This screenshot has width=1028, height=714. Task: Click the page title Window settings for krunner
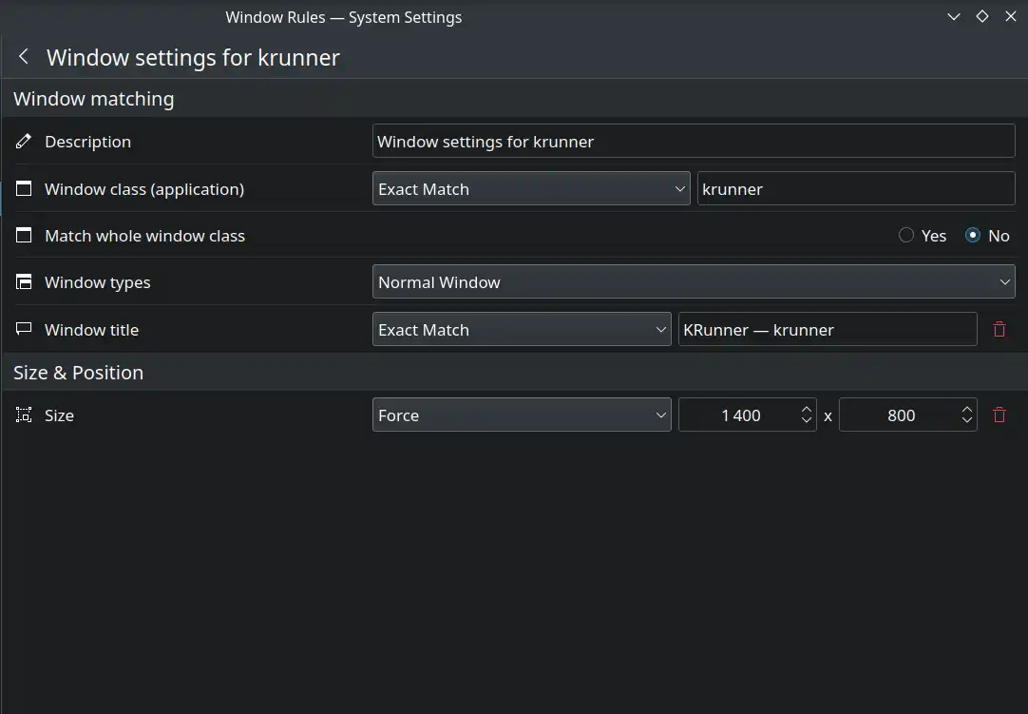(193, 57)
